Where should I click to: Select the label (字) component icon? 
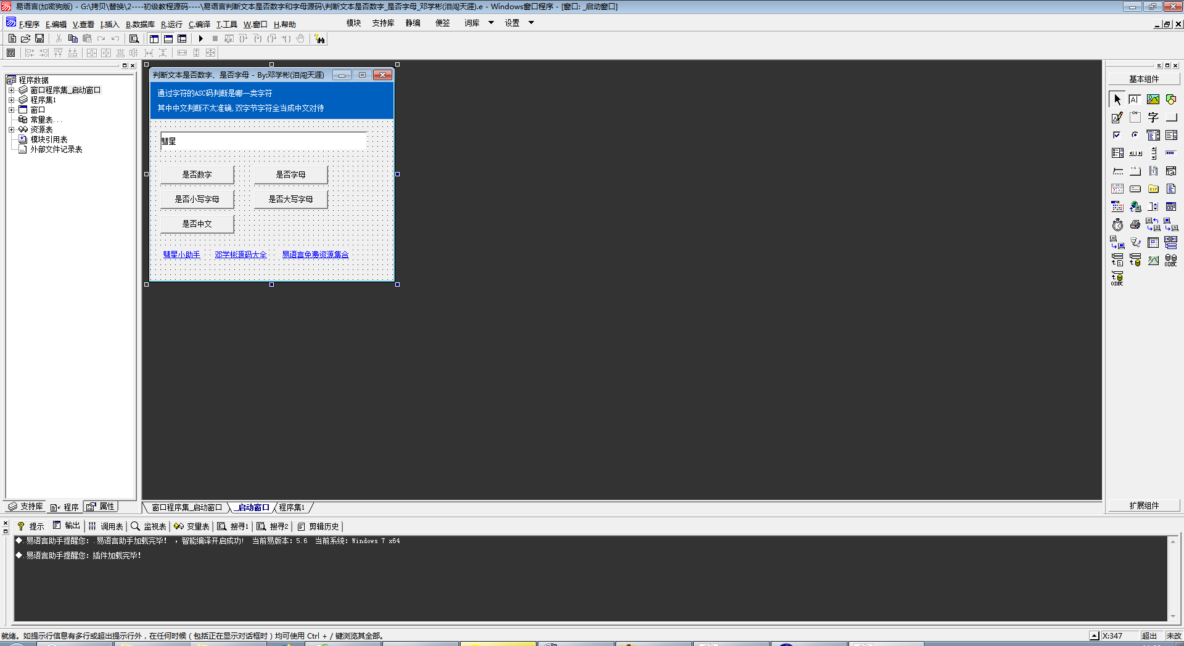1153,117
